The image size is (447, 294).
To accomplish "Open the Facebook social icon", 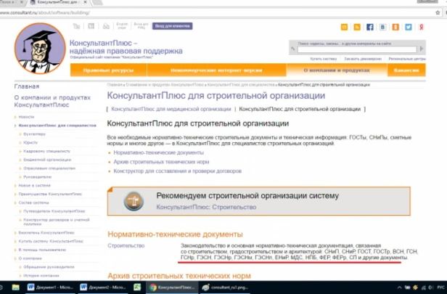I will [370, 27].
